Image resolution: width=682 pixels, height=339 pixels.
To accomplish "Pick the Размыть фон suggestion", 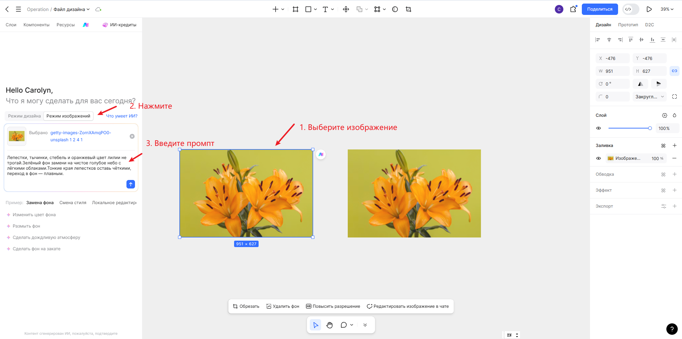I will click(26, 226).
